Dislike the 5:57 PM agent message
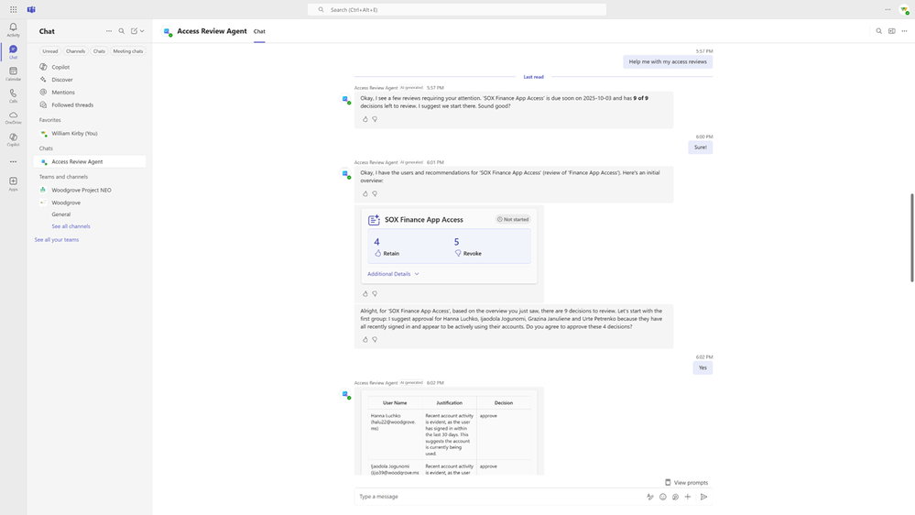 (x=375, y=119)
